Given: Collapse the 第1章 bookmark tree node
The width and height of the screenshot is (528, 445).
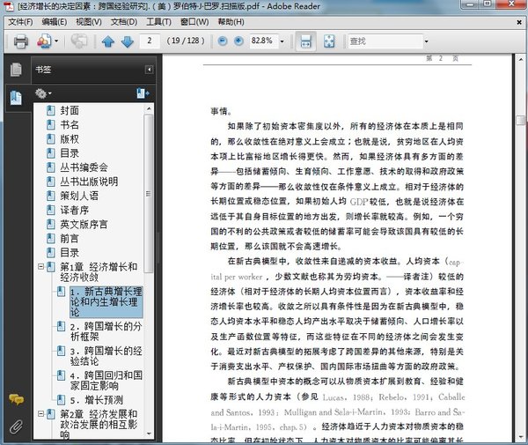Looking at the screenshot, I should point(40,267).
